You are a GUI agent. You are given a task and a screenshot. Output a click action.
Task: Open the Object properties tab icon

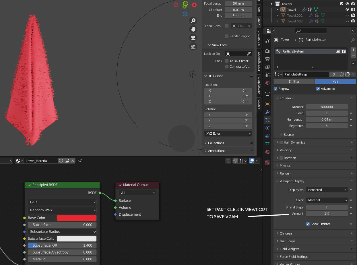(267, 104)
